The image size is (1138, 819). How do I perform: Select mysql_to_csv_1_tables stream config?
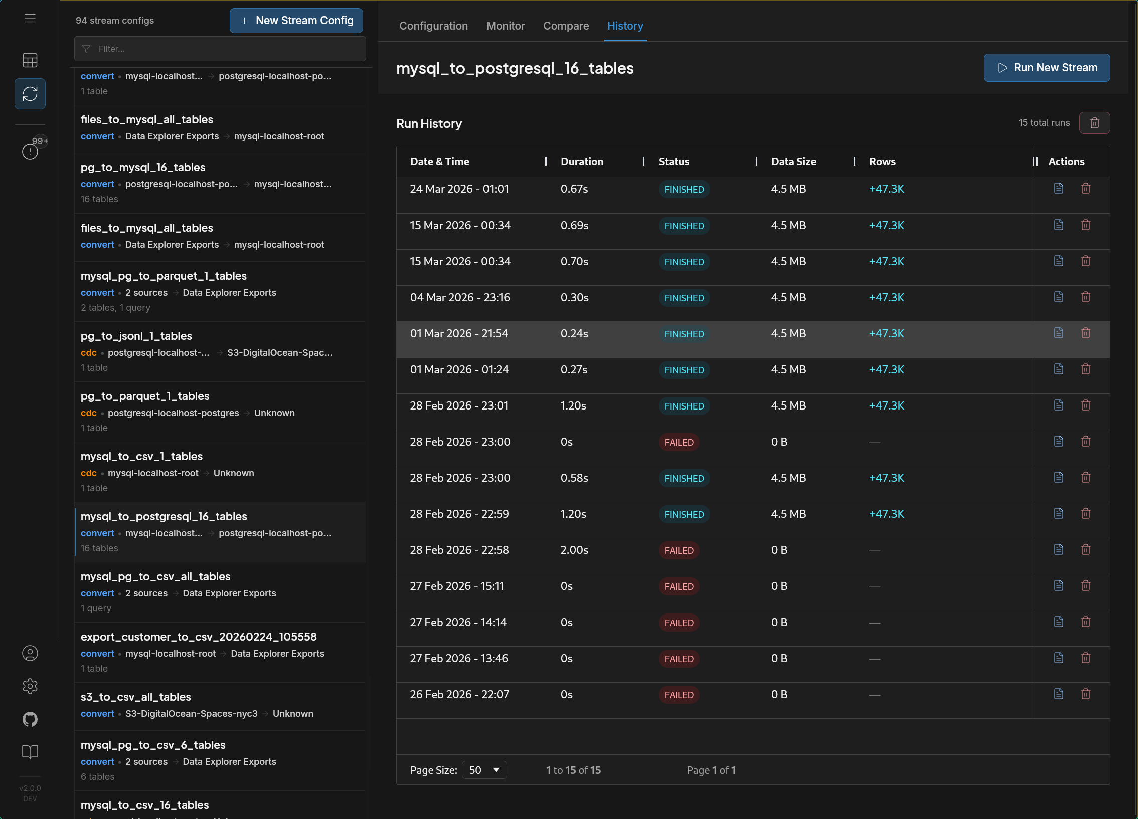click(220, 472)
